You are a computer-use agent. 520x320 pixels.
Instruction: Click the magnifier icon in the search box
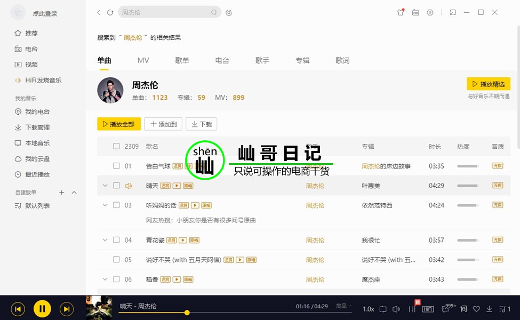(214, 12)
